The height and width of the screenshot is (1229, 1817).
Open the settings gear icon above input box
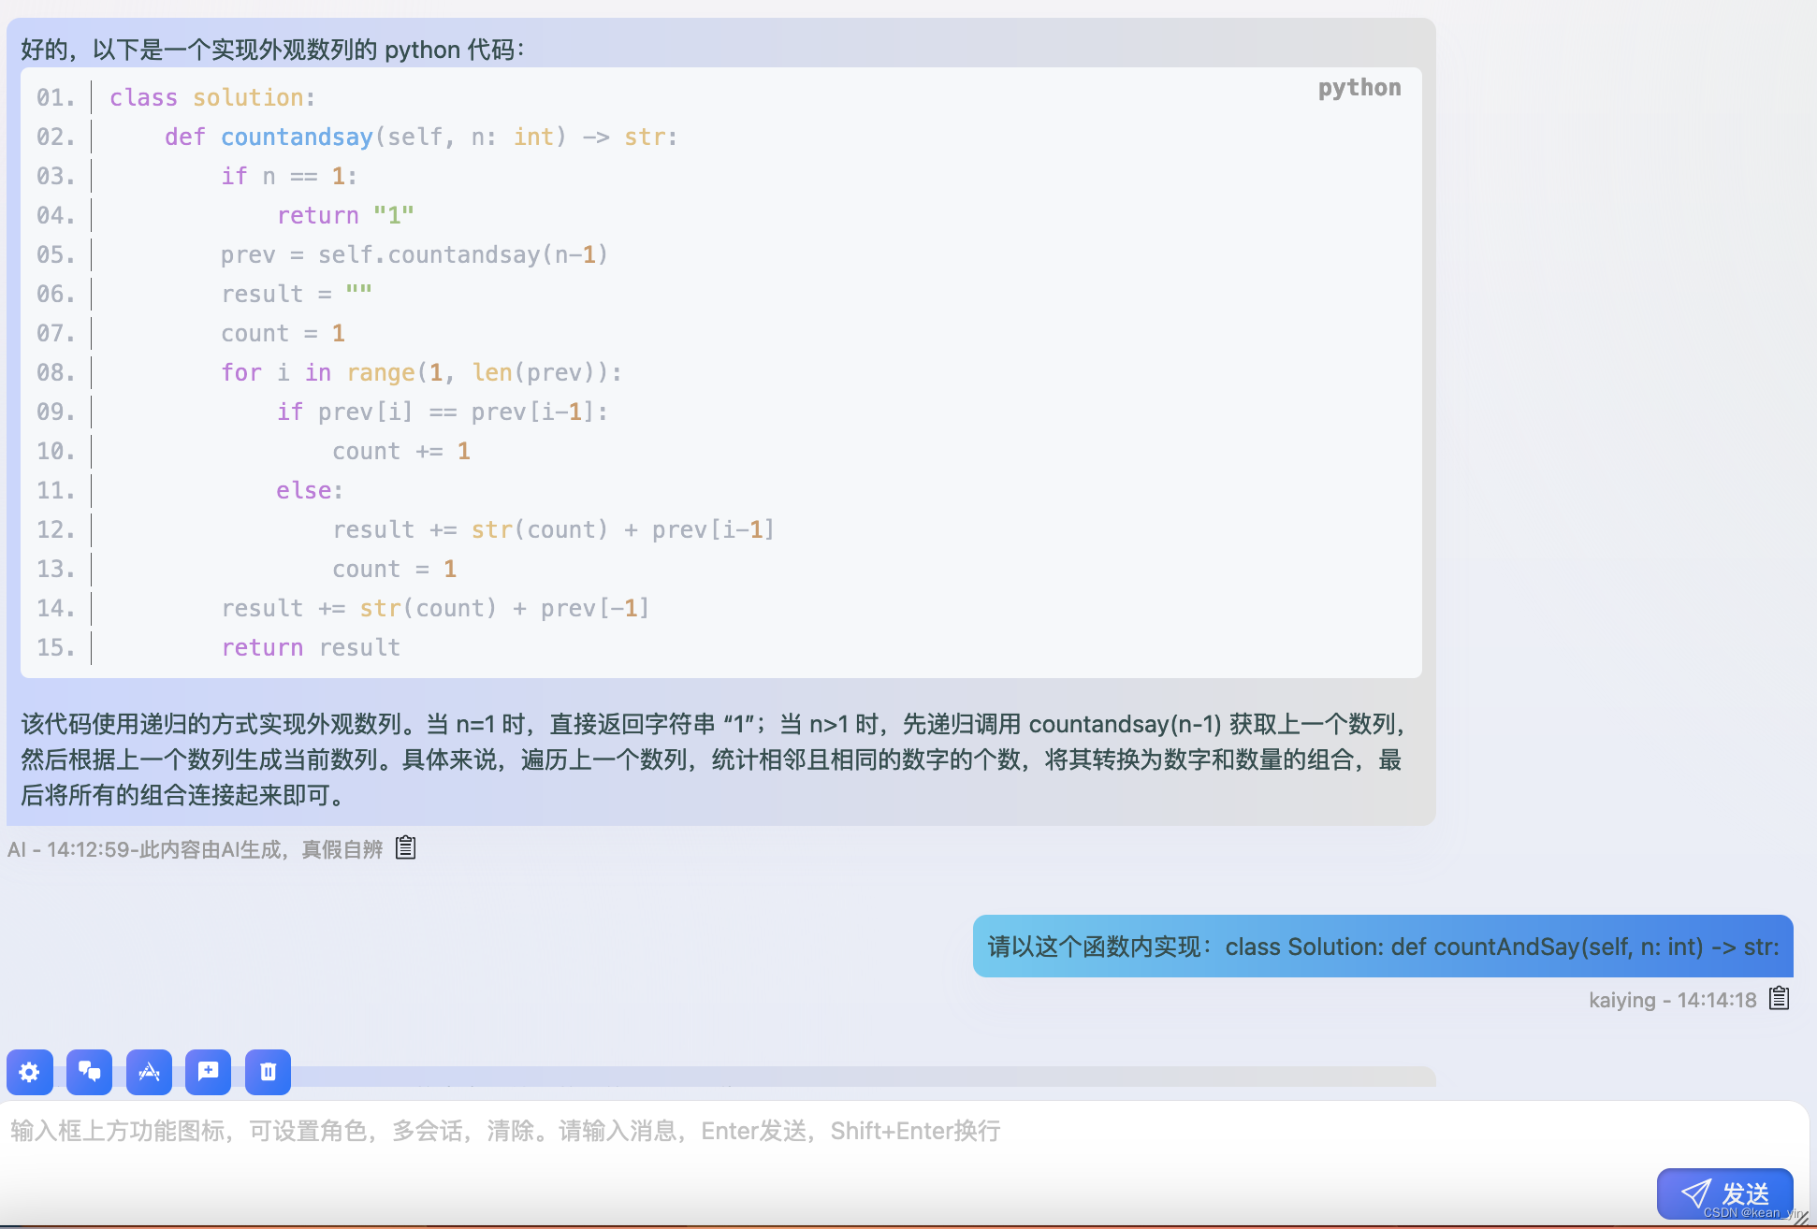tap(30, 1072)
